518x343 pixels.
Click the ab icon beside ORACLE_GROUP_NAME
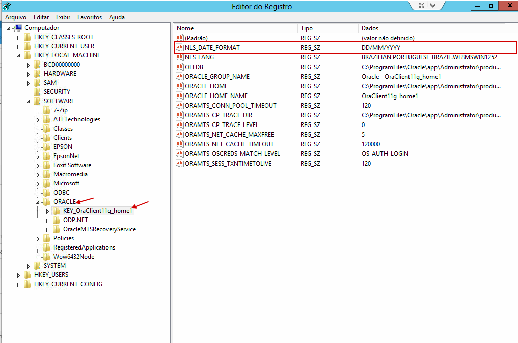tap(179, 76)
